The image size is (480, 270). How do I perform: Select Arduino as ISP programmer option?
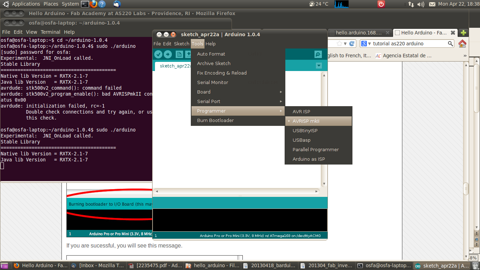(x=318, y=159)
